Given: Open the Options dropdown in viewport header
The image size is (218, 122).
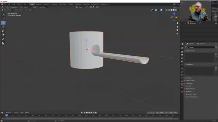Looking at the screenshot, I should pyautogui.click(x=176, y=7).
